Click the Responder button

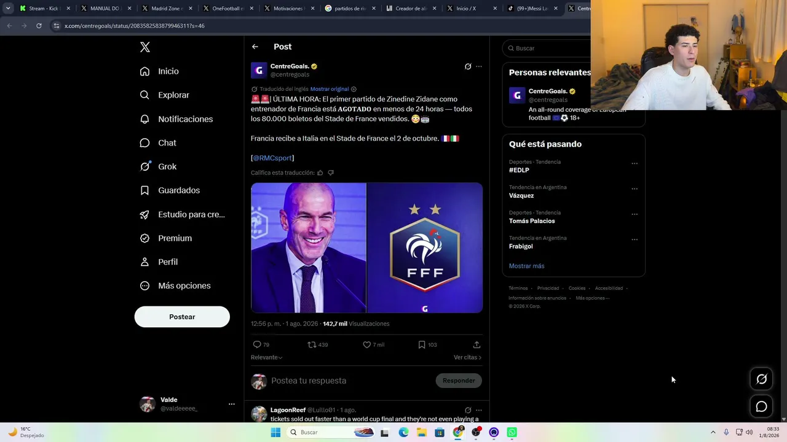[x=459, y=381]
